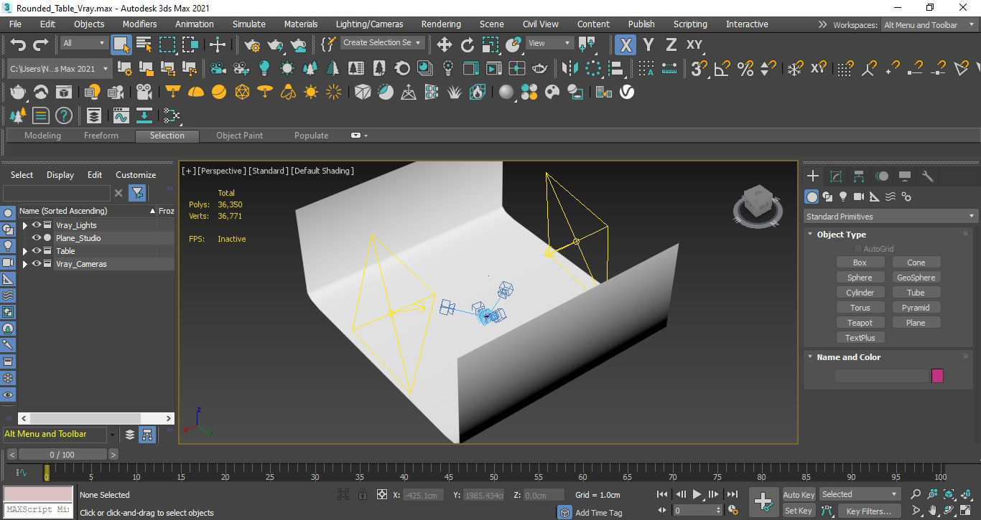This screenshot has width=981, height=520.
Task: Open the All selection filter dropdown
Action: point(84,43)
